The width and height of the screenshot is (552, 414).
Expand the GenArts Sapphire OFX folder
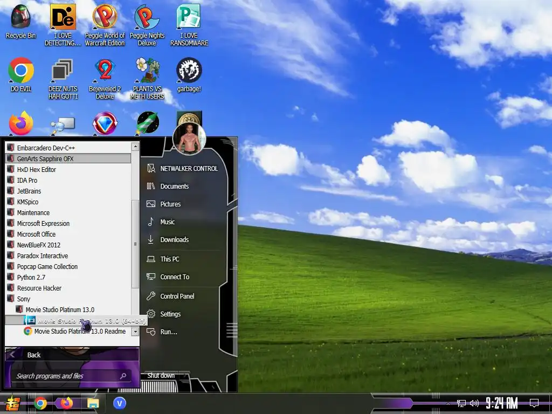pos(68,159)
